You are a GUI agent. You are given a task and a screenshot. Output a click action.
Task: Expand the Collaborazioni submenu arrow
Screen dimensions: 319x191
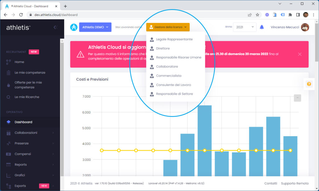(x=53, y=133)
